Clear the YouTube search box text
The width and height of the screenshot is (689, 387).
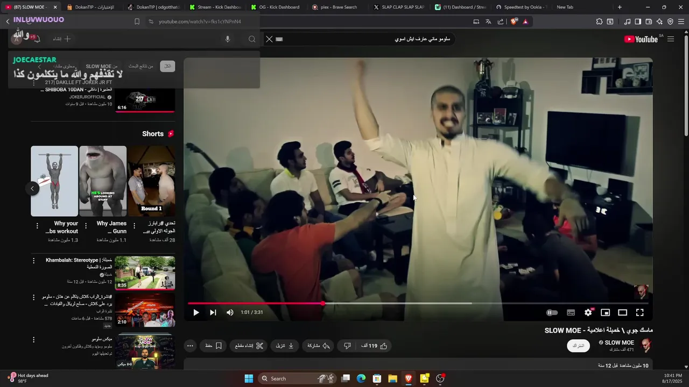(269, 39)
